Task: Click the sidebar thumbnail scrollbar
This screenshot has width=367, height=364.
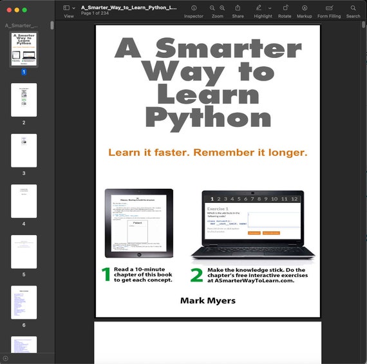Action: pos(52,25)
